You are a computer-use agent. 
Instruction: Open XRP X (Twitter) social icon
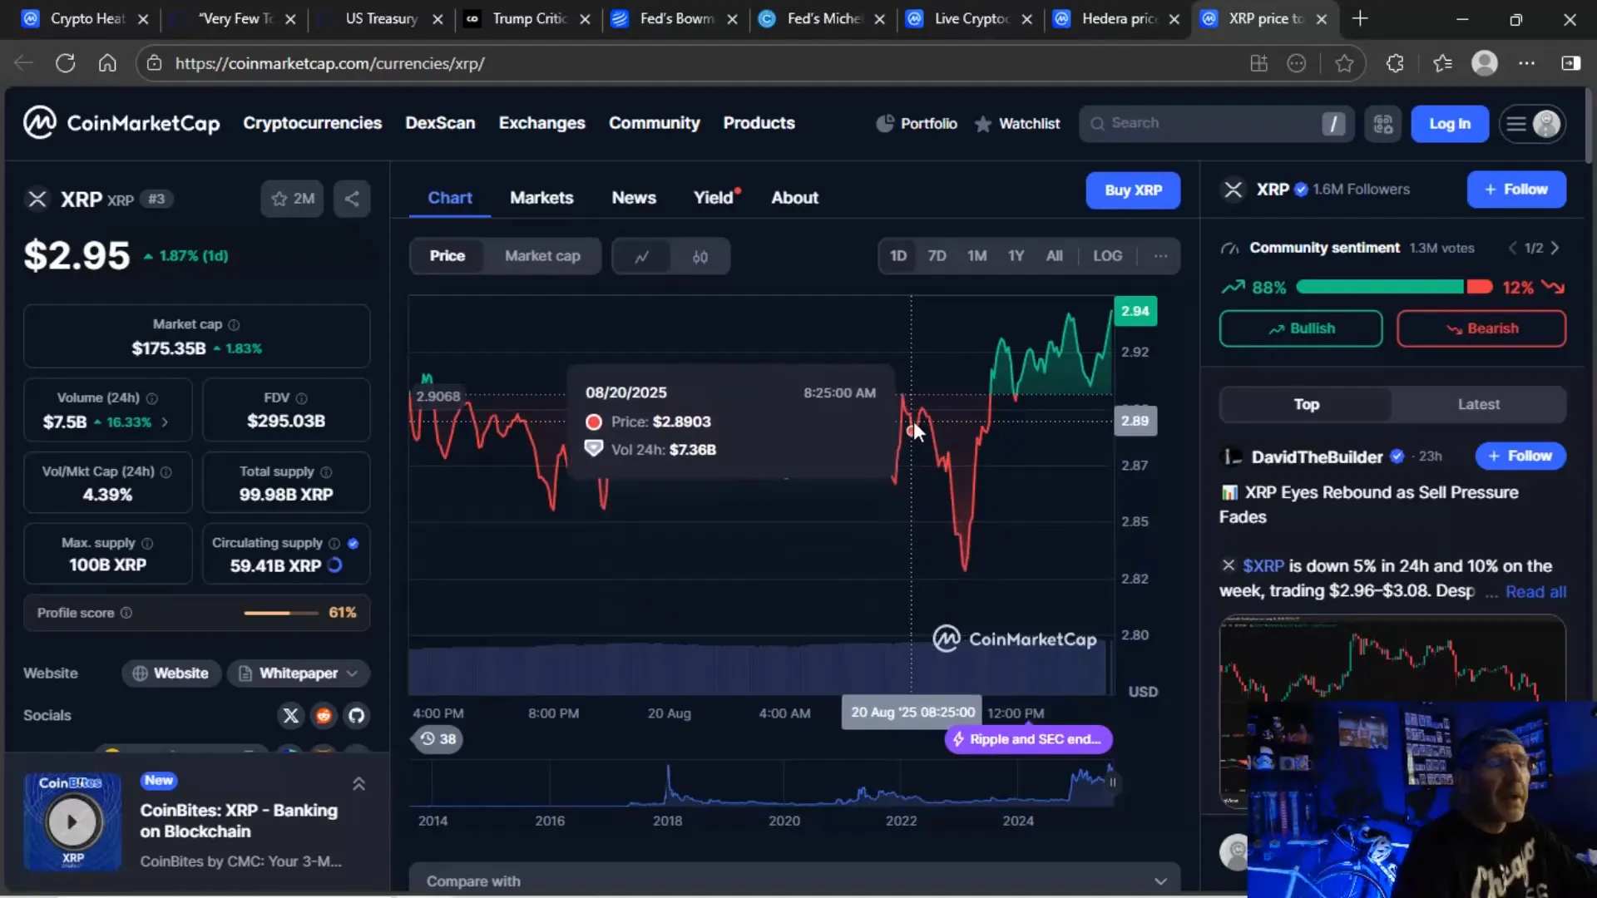coord(290,715)
